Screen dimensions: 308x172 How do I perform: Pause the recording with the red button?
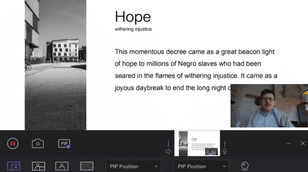click(13, 143)
